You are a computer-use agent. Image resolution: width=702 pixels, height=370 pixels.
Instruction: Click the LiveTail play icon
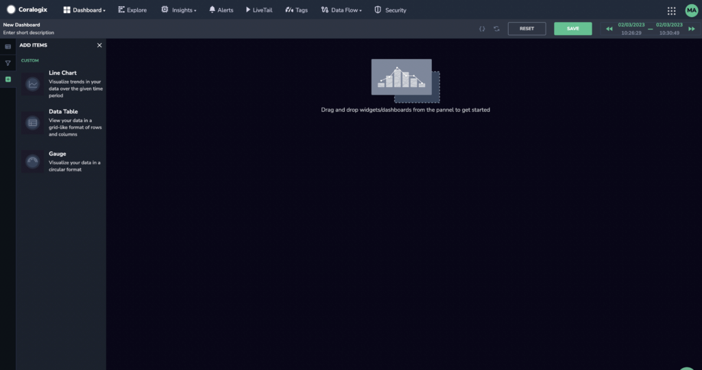(248, 10)
